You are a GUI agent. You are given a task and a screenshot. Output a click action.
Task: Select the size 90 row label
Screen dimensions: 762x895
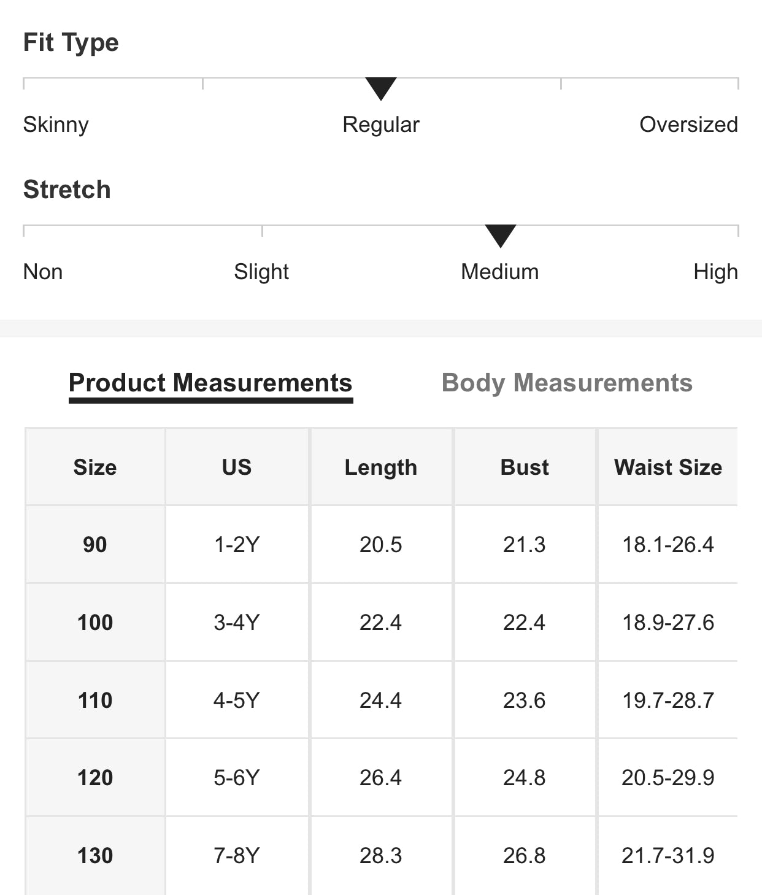click(95, 545)
